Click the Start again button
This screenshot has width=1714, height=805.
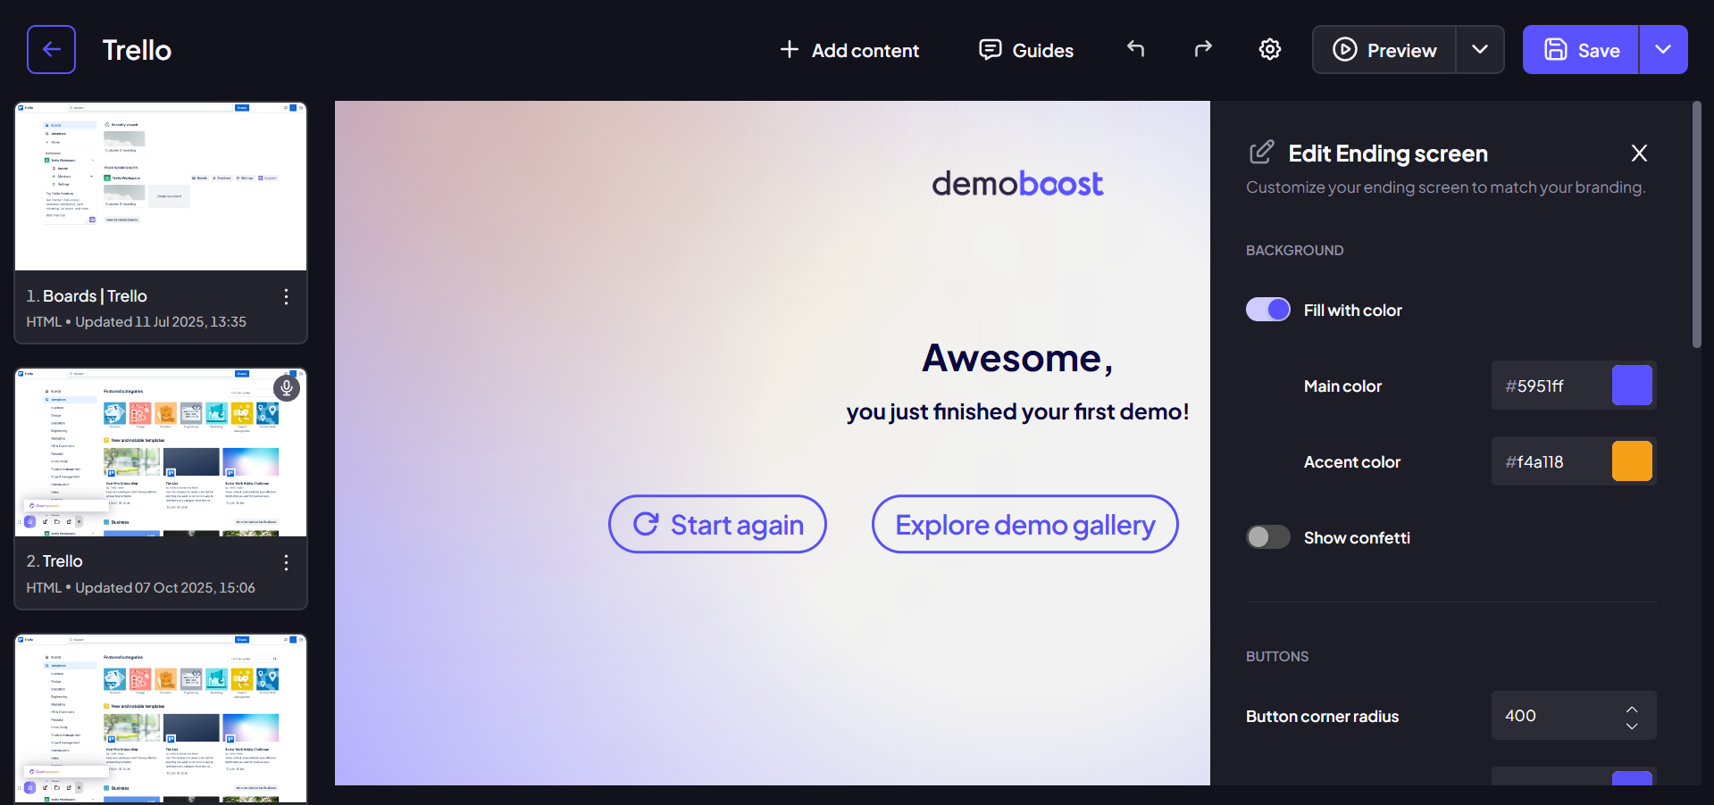717,524
